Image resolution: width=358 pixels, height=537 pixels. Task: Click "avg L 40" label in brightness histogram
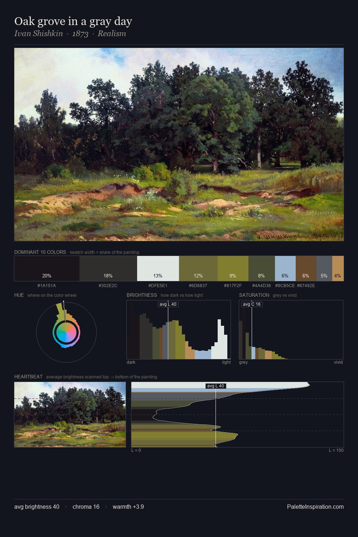(168, 304)
